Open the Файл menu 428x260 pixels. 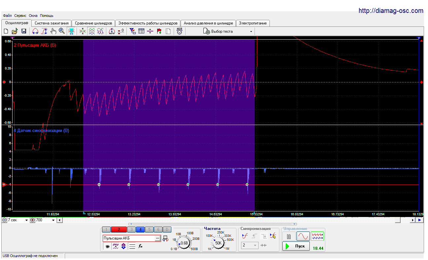[7, 16]
